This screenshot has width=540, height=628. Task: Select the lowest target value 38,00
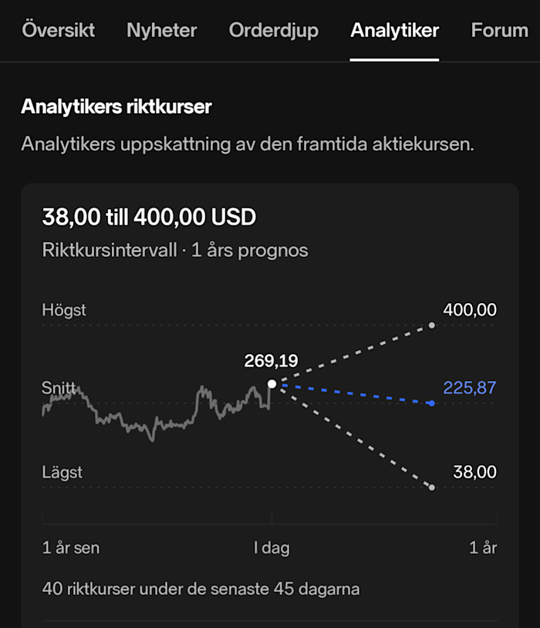point(474,471)
